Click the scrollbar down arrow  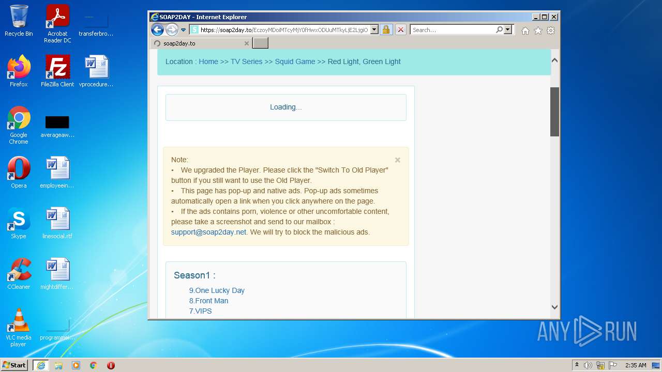click(x=554, y=307)
